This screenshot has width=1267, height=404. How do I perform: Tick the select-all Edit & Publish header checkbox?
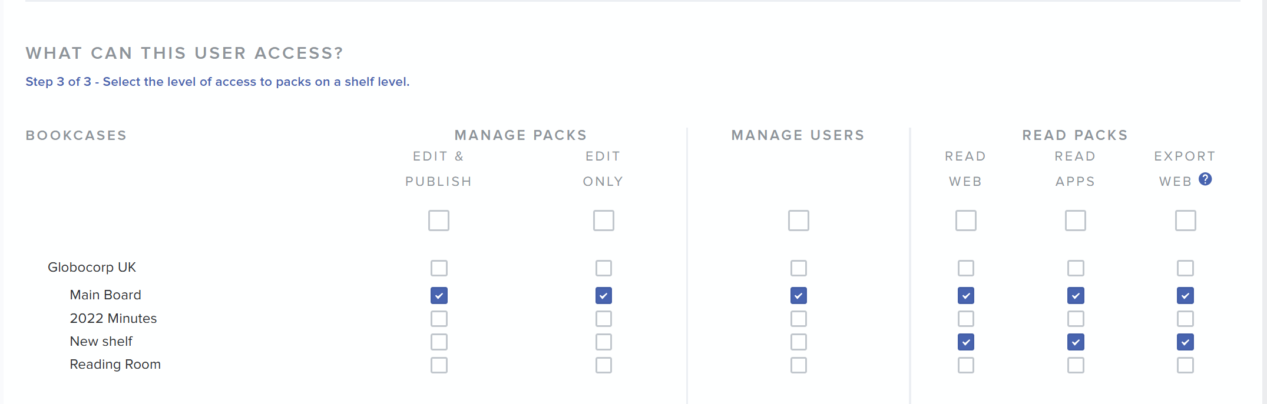click(x=439, y=221)
